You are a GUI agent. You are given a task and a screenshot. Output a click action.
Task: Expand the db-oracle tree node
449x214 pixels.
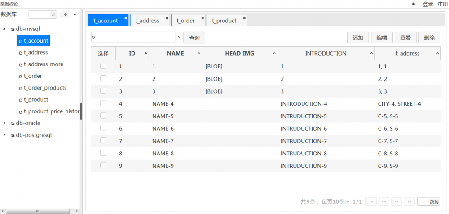click(5, 123)
